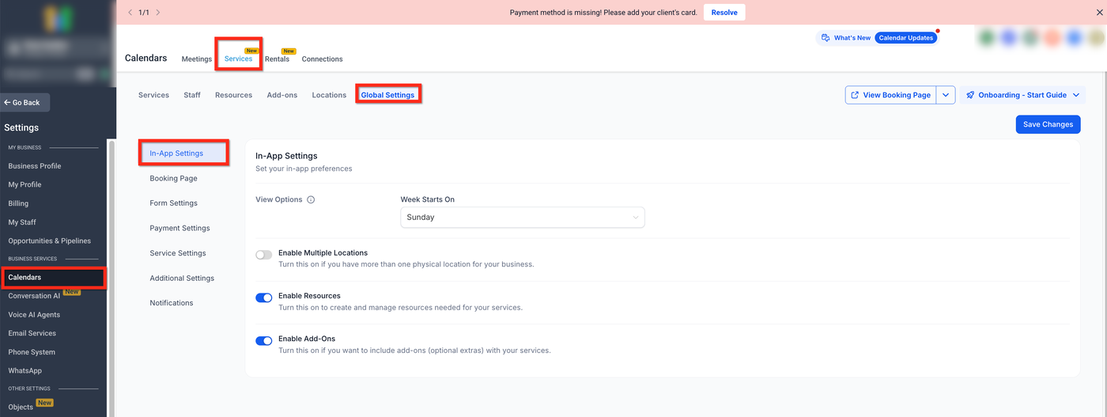Open the Booking Page settings section
Screen dimensions: 1107x417
[173, 178]
